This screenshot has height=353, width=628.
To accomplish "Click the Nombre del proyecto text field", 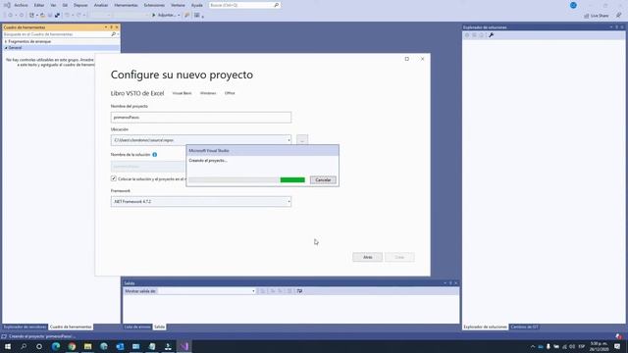I will [x=201, y=118].
